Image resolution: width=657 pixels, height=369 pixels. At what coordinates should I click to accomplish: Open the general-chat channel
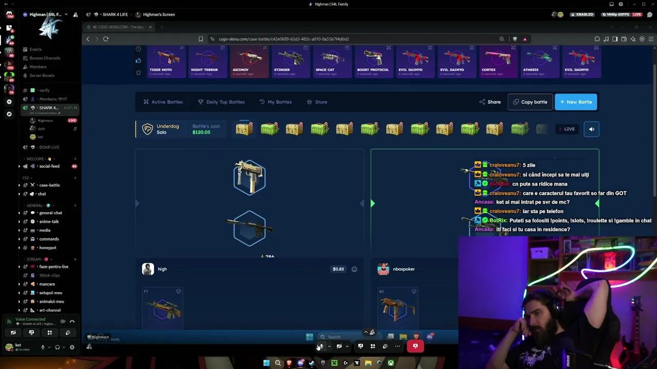pyautogui.click(x=51, y=213)
